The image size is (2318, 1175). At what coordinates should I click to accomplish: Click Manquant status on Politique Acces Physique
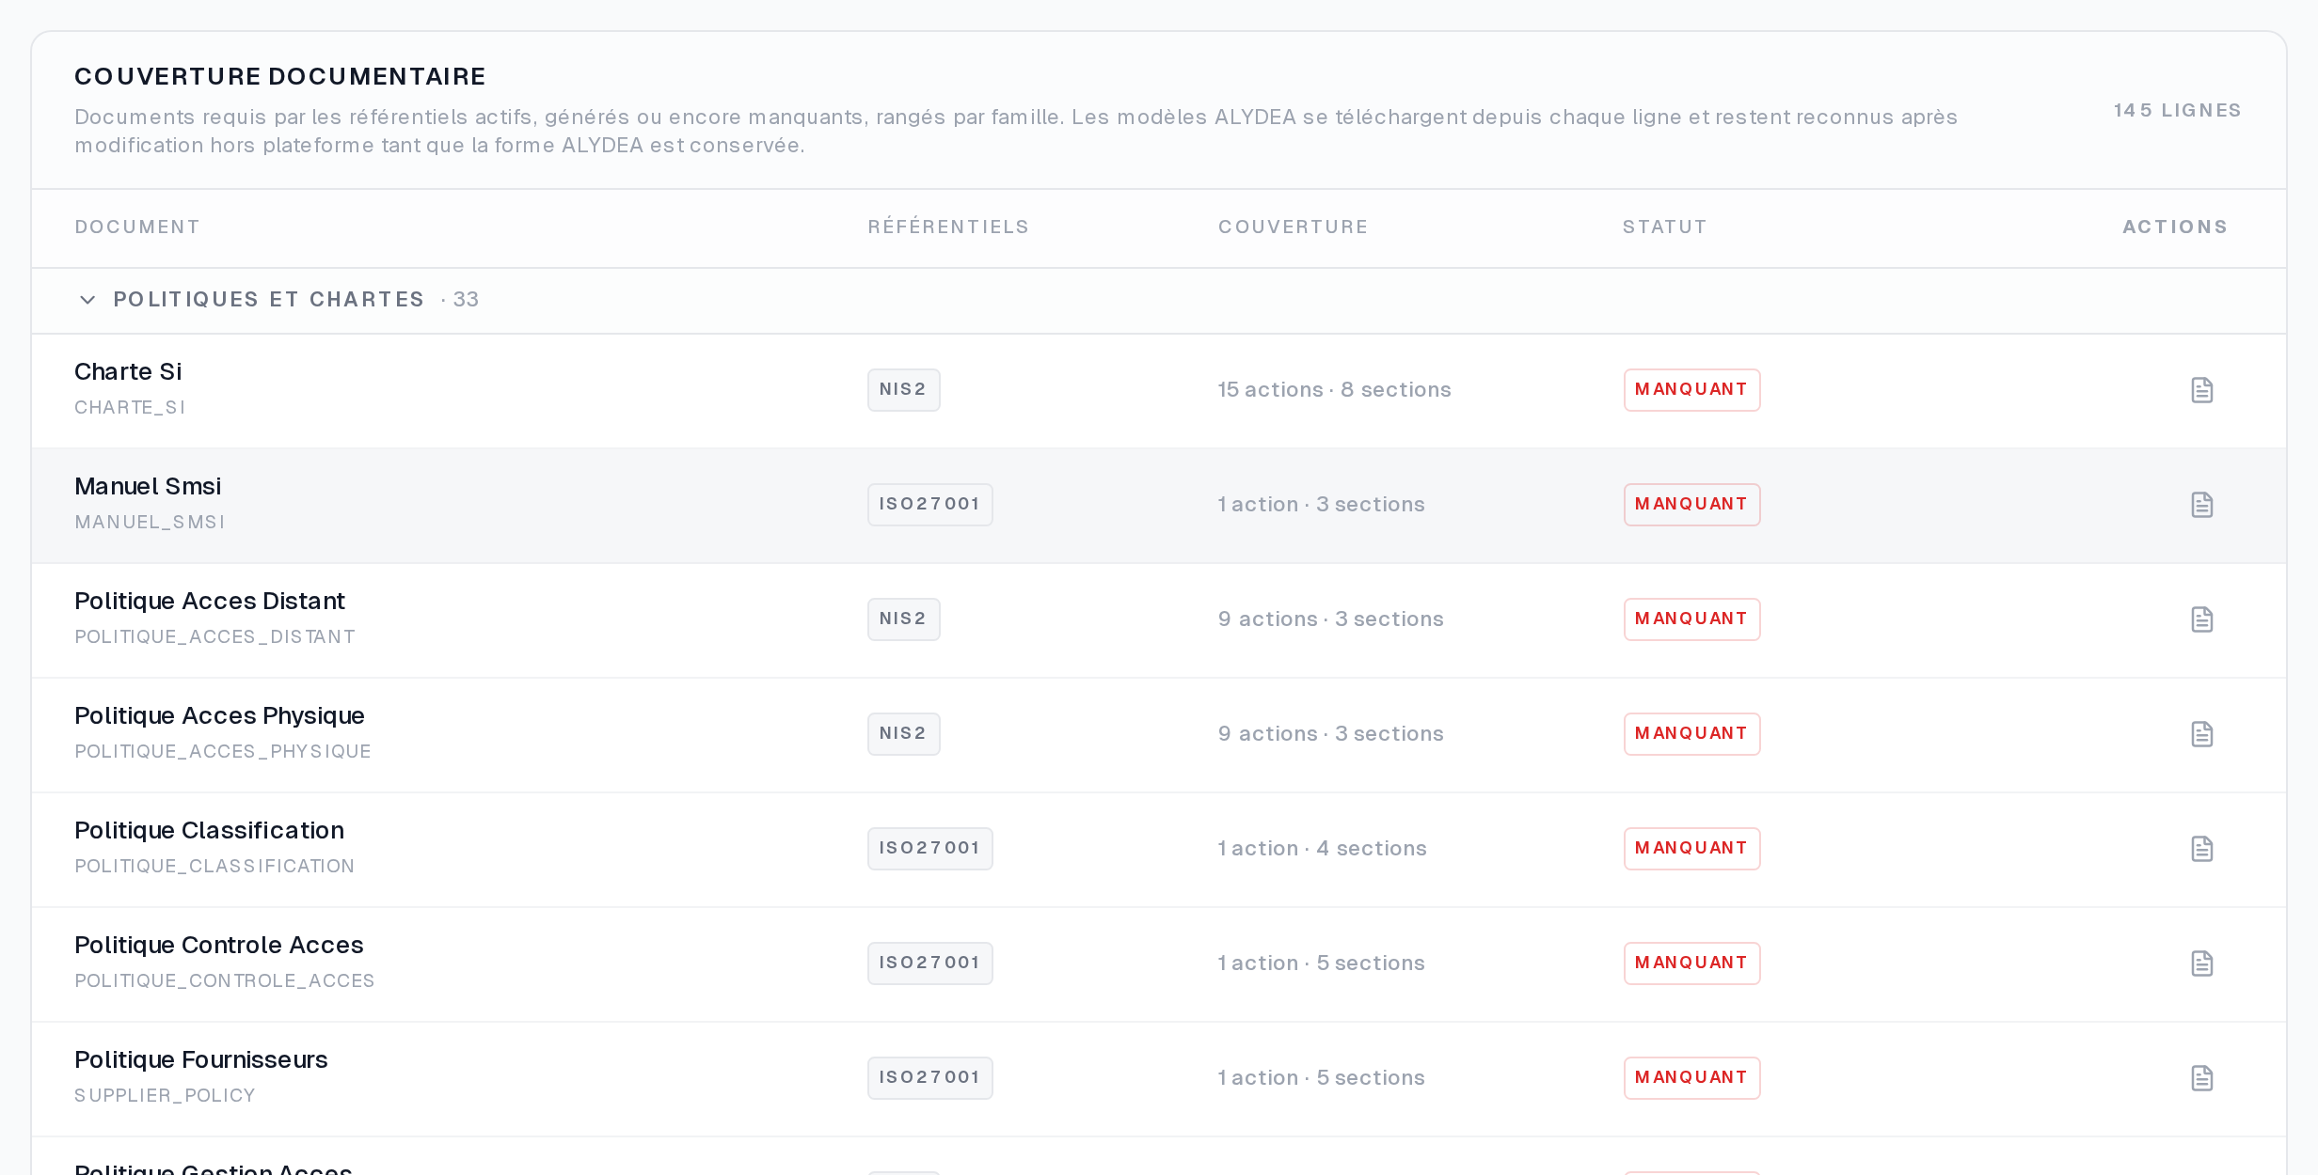tap(1691, 734)
